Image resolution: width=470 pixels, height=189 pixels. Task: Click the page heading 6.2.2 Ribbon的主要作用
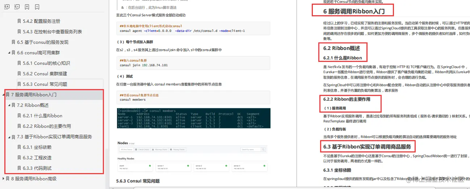click(347, 99)
